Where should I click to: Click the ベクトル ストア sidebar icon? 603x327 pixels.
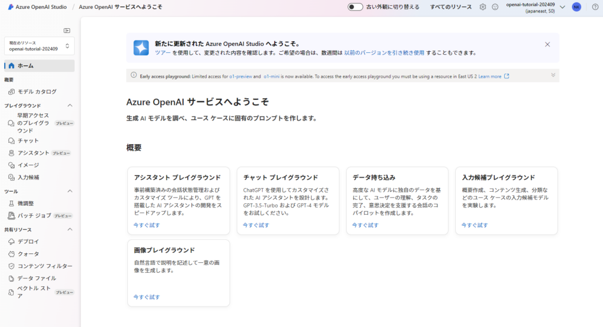[11, 292]
